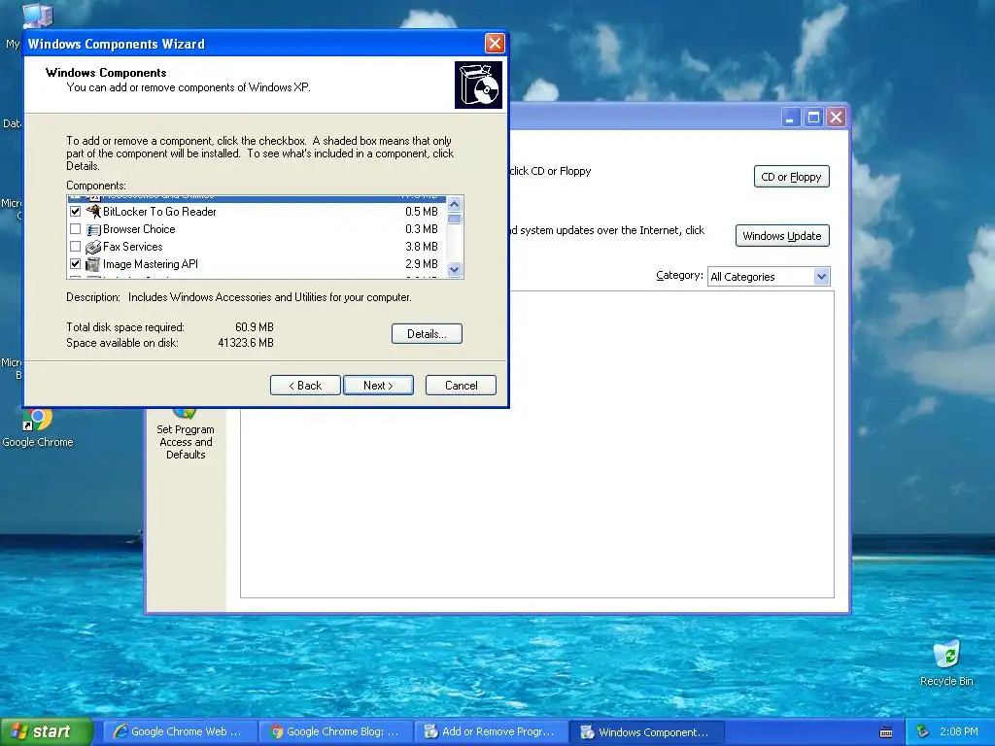995x746 pixels.
Task: Click the BitLocker To Go Reader icon
Action: tap(93, 211)
